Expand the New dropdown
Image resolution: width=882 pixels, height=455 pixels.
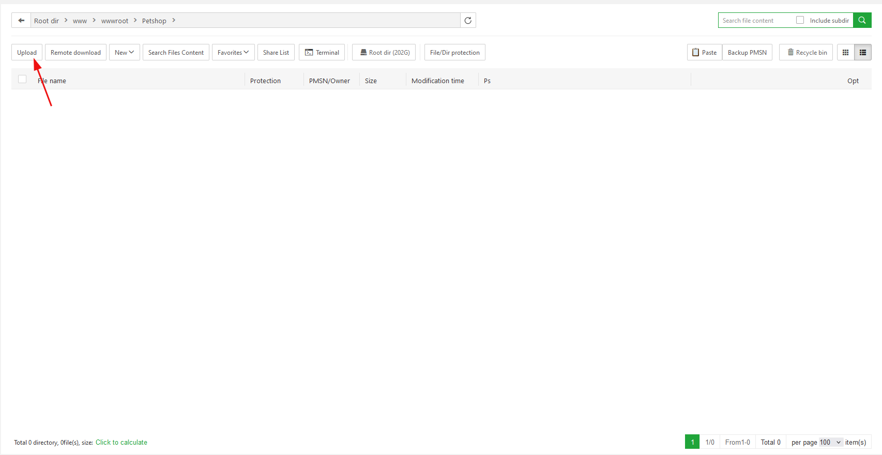pyautogui.click(x=124, y=53)
